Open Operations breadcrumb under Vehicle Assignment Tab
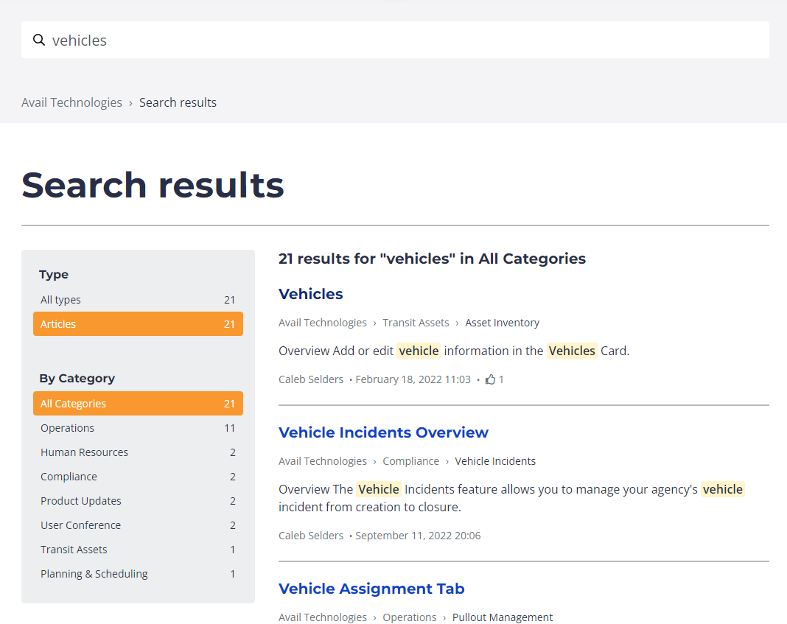This screenshot has width=787, height=624. pos(410,617)
